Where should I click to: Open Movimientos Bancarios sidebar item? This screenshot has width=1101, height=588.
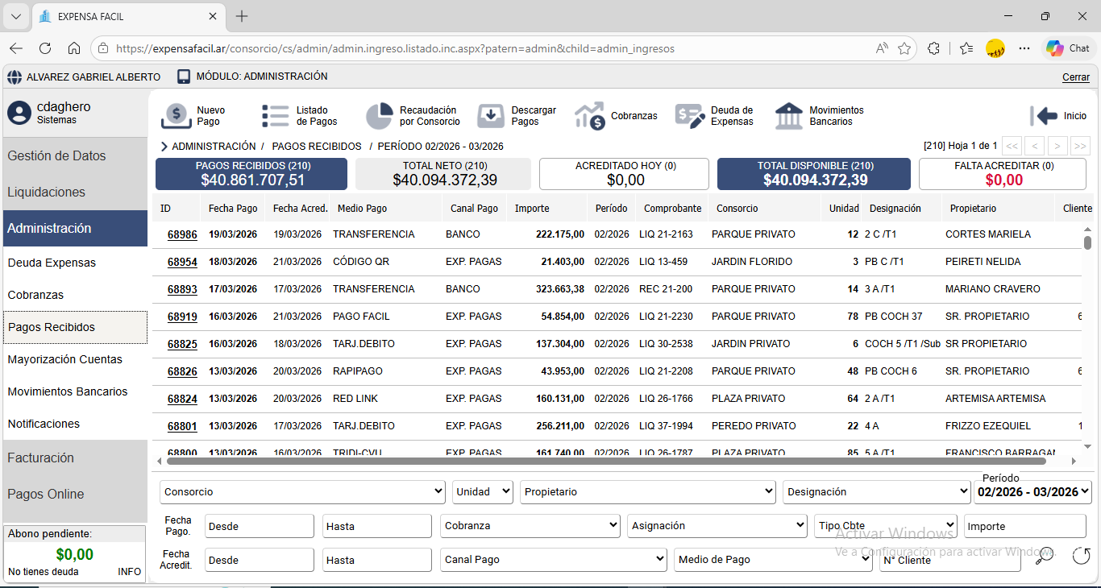68,392
